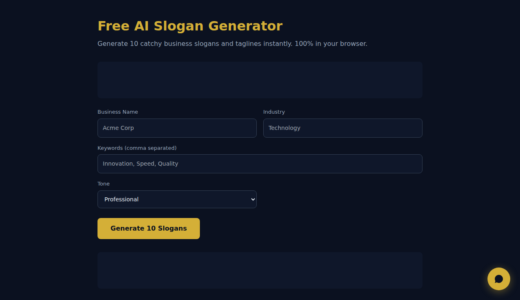Viewport: 520px width, 300px height.
Task: Open the Tone dropdown
Action: [177, 199]
